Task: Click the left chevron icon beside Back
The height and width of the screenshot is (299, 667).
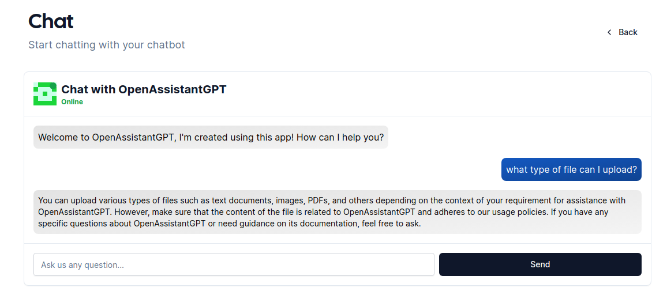Action: point(609,32)
